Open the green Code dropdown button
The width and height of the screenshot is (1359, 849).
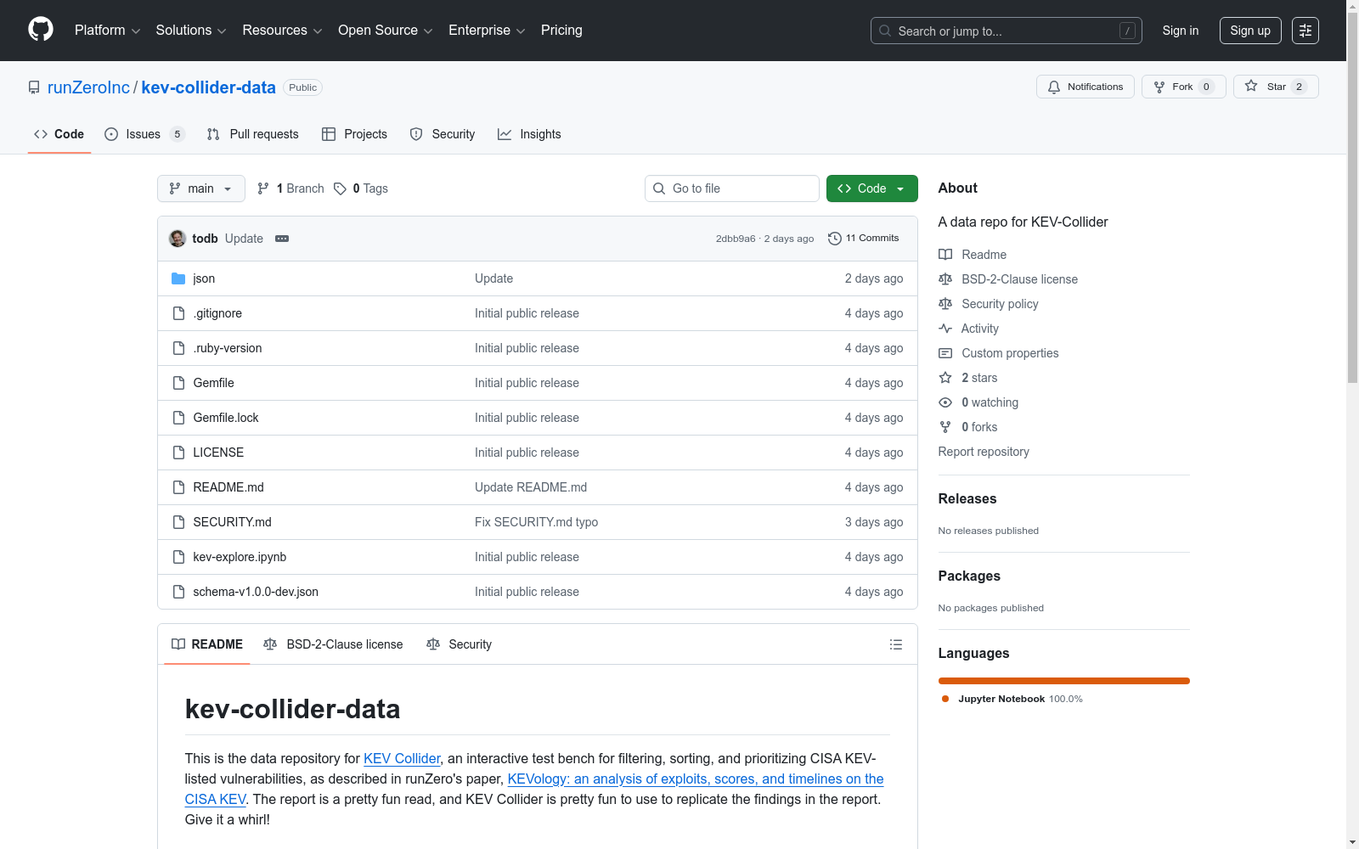871,188
